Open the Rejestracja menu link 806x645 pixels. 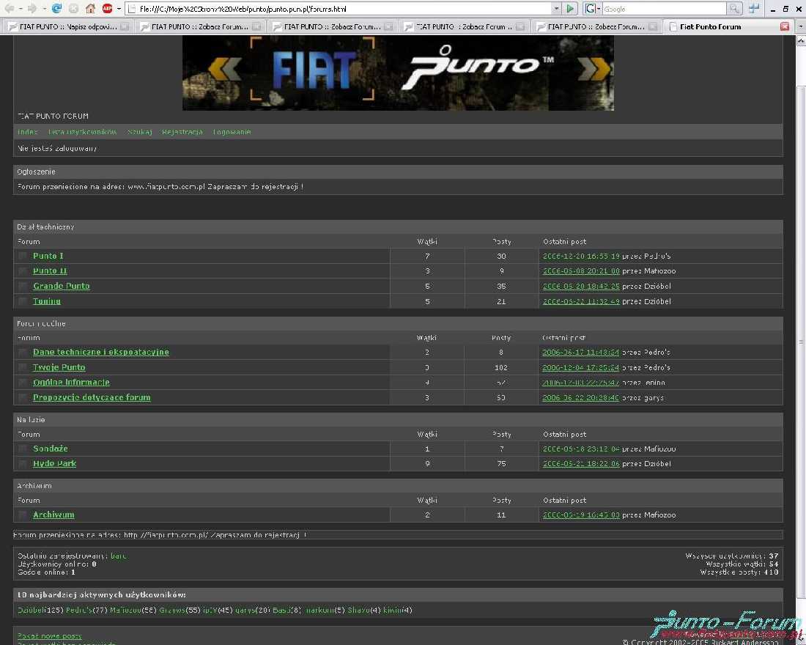(182, 132)
